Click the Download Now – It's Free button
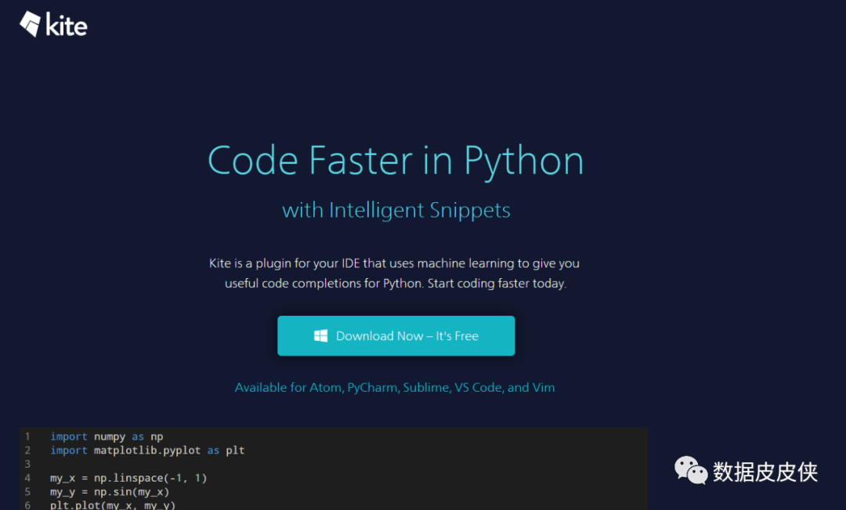The width and height of the screenshot is (846, 510). 396,335
